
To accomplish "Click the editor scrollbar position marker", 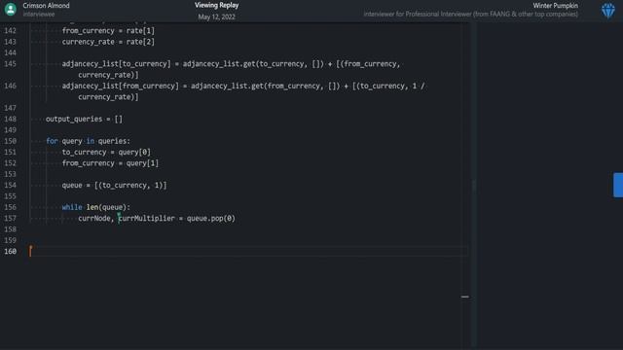I will (x=465, y=297).
